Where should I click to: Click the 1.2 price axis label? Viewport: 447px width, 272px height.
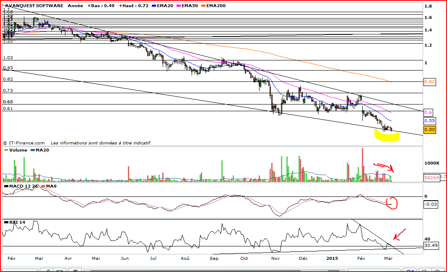428,45
